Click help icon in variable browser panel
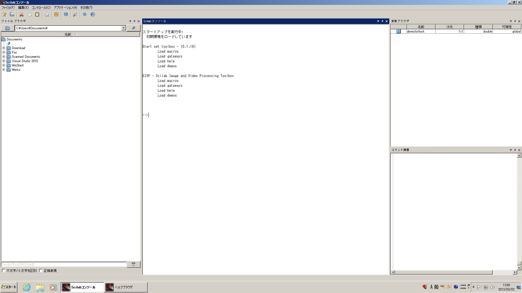Viewport: 522px width, 293px height. pos(511,21)
